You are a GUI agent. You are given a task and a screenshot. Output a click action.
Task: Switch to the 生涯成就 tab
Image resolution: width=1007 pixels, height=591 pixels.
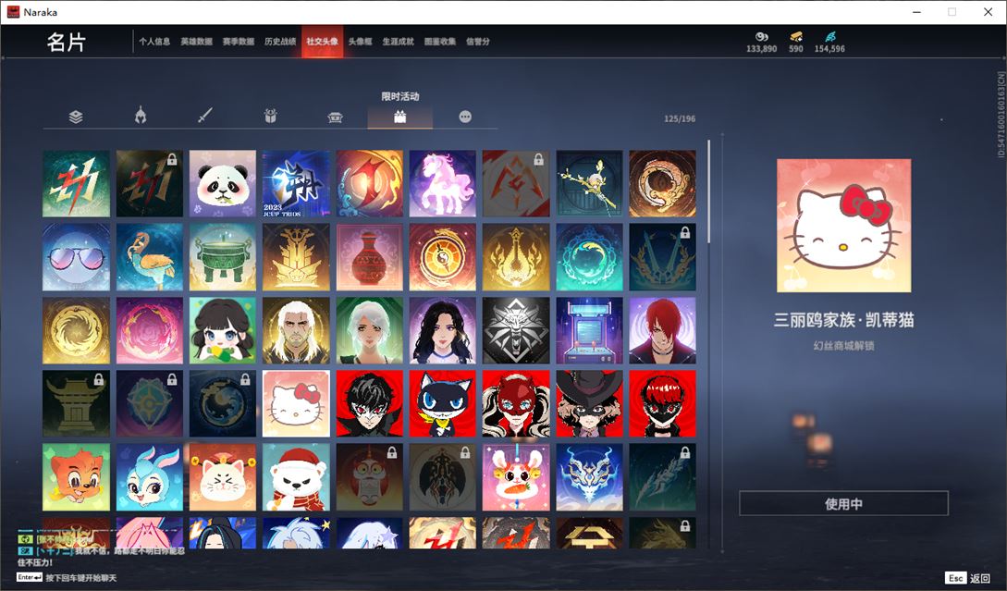click(399, 42)
